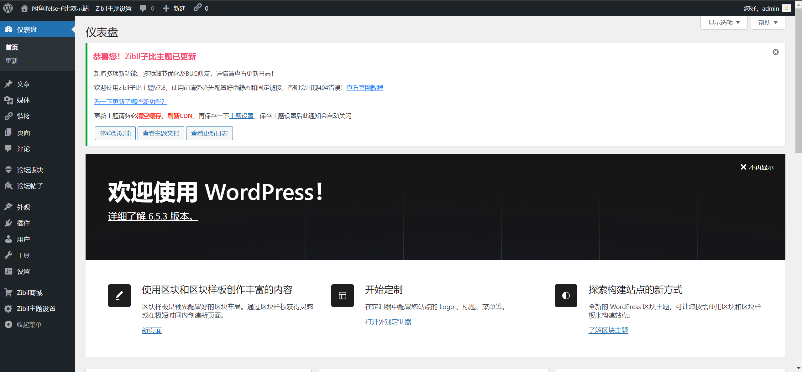The width and height of the screenshot is (802, 372).
Task: Expand the 显示选项 dropdown
Action: point(724,23)
